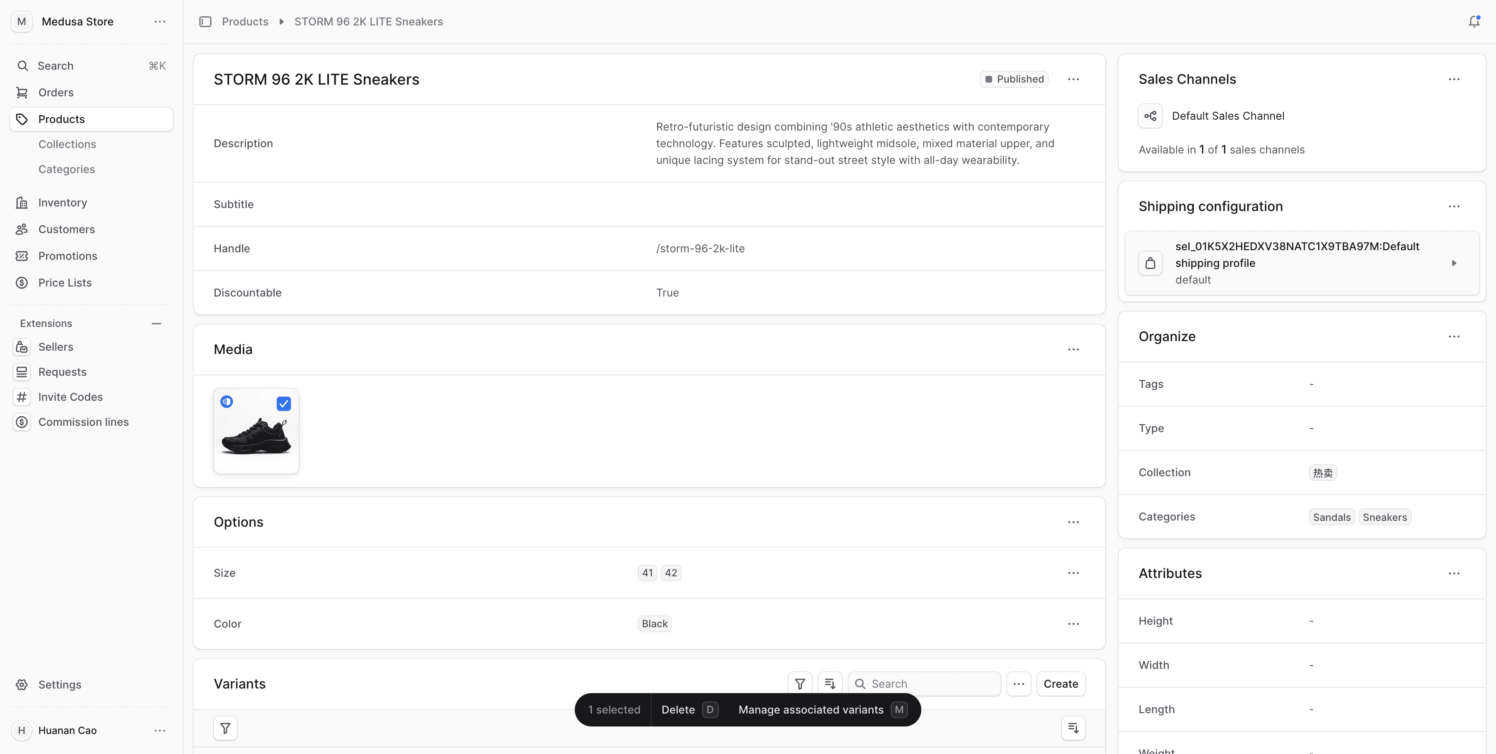Collapse the Extensions section
Screen dimensions: 1496x754
tap(156, 324)
